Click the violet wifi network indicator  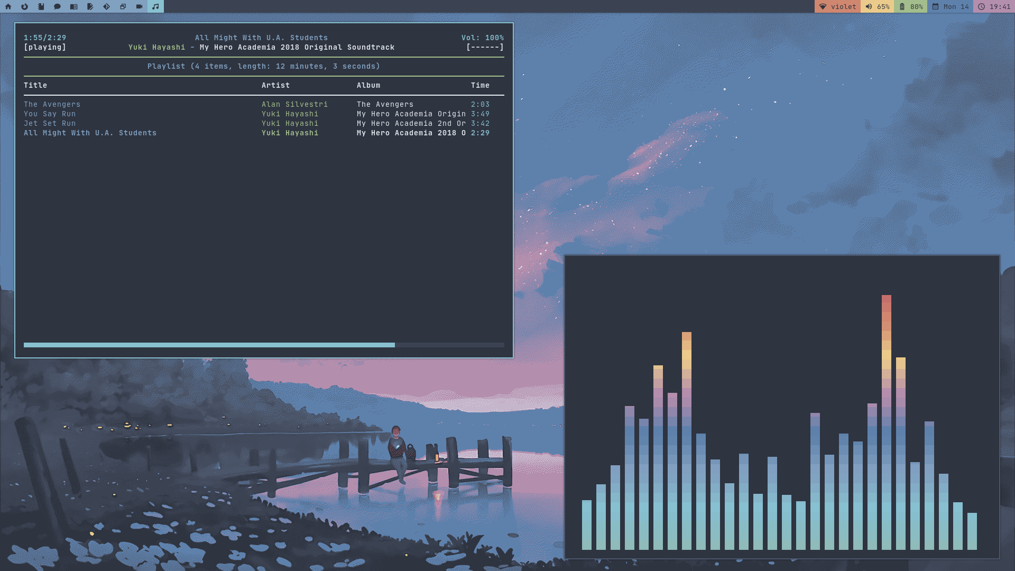(x=837, y=6)
